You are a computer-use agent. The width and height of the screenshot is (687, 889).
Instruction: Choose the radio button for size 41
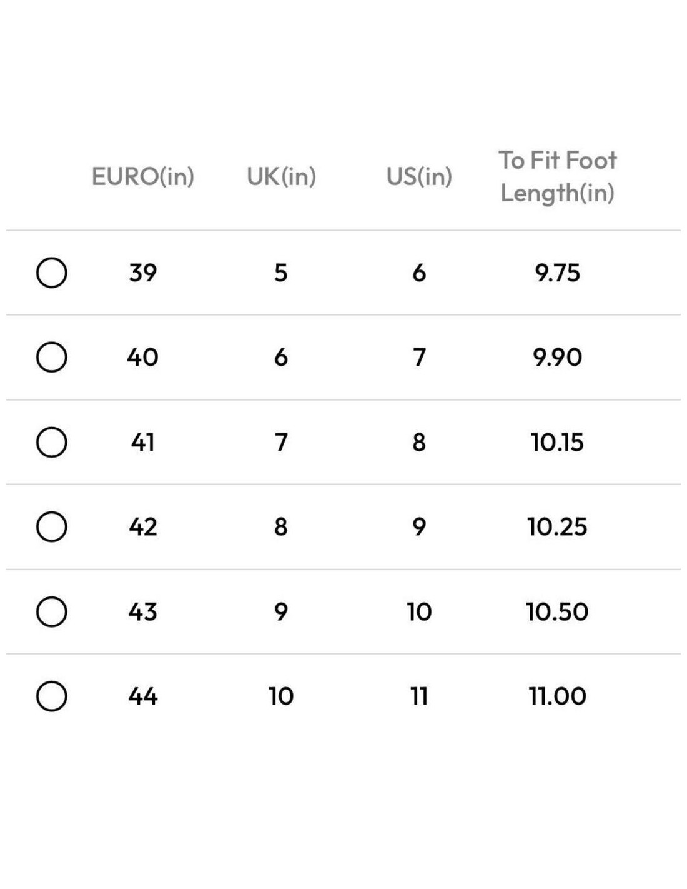point(52,442)
